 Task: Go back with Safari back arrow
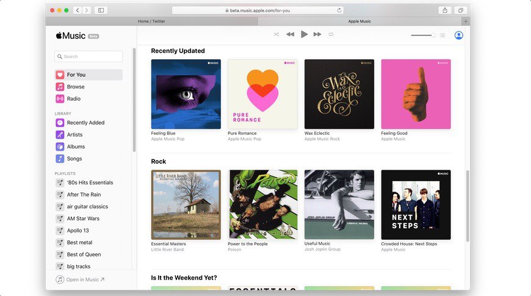point(78,10)
